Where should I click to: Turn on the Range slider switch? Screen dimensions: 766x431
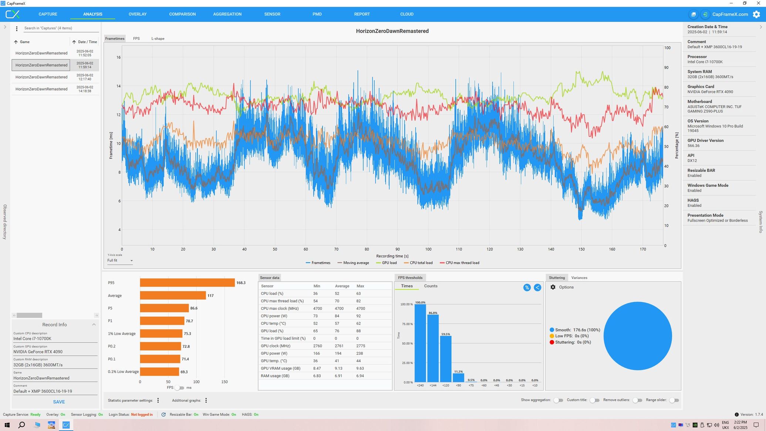pos(674,400)
